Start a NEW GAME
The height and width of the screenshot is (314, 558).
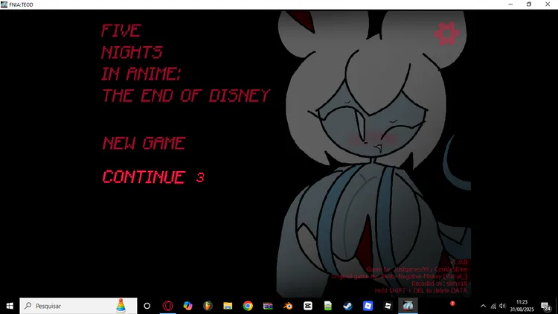click(x=144, y=143)
